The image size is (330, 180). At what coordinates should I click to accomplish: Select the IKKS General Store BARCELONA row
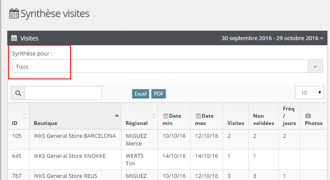75,136
